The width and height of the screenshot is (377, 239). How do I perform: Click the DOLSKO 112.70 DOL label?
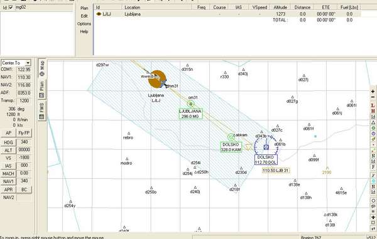(x=266, y=160)
